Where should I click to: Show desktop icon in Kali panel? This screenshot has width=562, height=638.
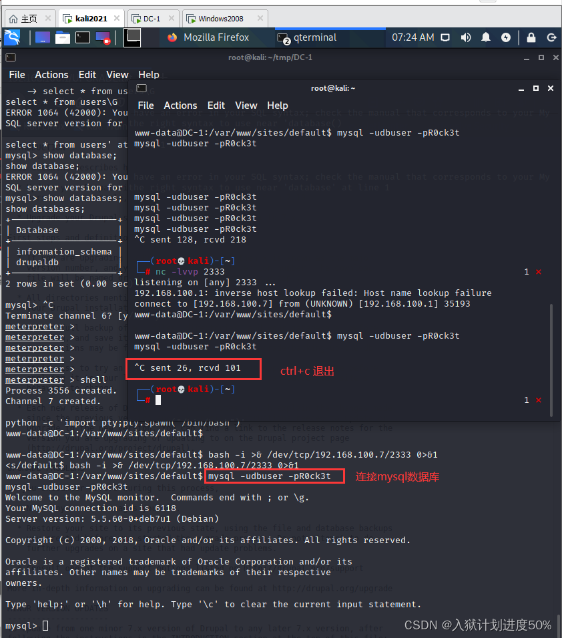(x=43, y=37)
